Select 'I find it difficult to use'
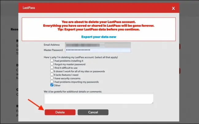 52,68
